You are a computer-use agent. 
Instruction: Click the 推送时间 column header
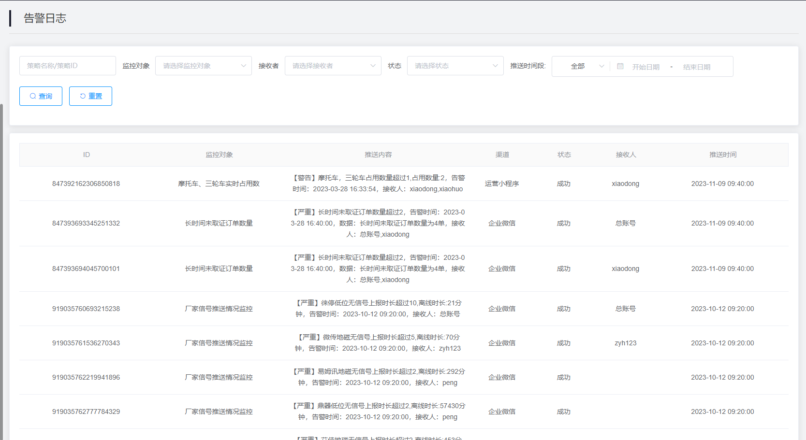(x=722, y=155)
